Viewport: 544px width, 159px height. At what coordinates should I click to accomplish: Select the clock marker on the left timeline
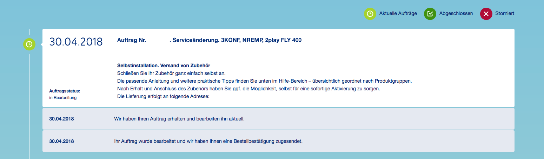click(29, 44)
